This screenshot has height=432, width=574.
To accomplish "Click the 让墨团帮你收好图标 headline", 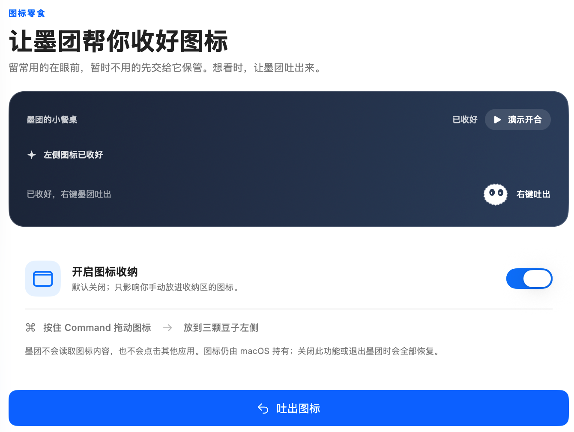I will (119, 41).
